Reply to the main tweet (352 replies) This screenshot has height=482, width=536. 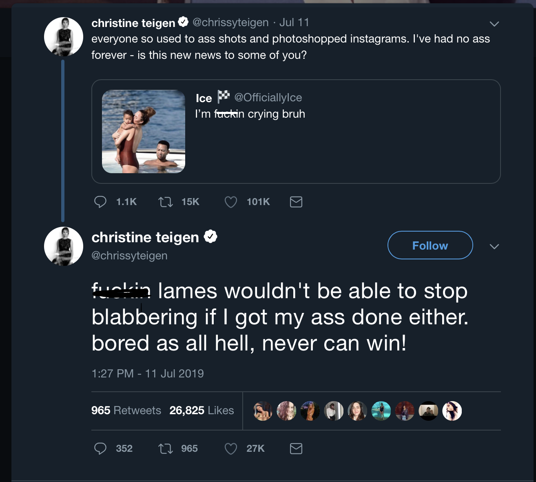click(x=100, y=449)
